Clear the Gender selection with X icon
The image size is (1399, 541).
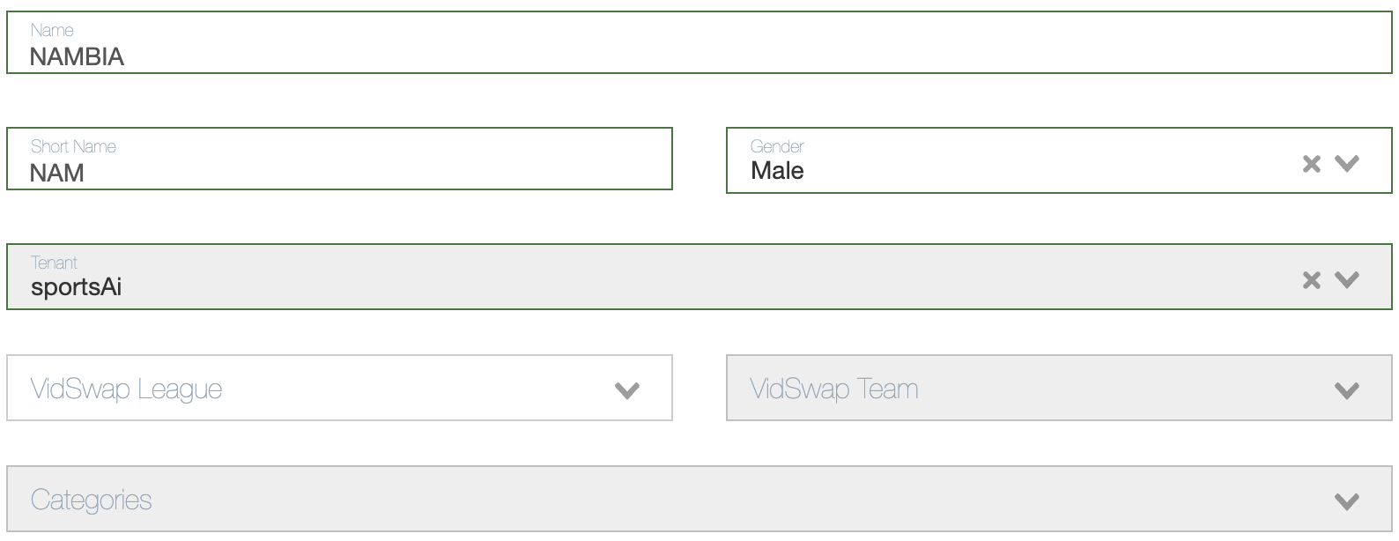click(x=1311, y=164)
